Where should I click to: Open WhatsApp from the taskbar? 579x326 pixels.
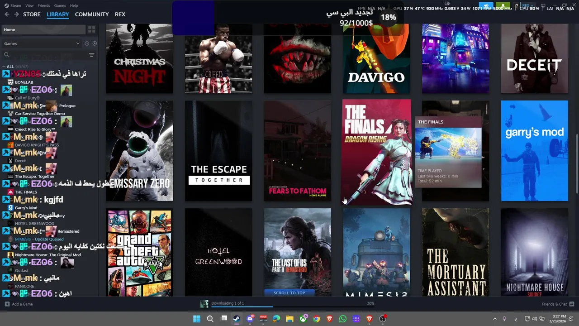coord(343,319)
